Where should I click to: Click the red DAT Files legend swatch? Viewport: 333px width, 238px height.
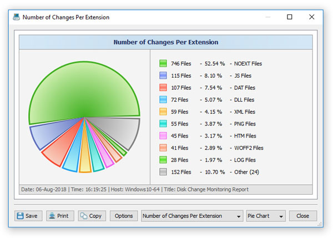tap(163, 88)
